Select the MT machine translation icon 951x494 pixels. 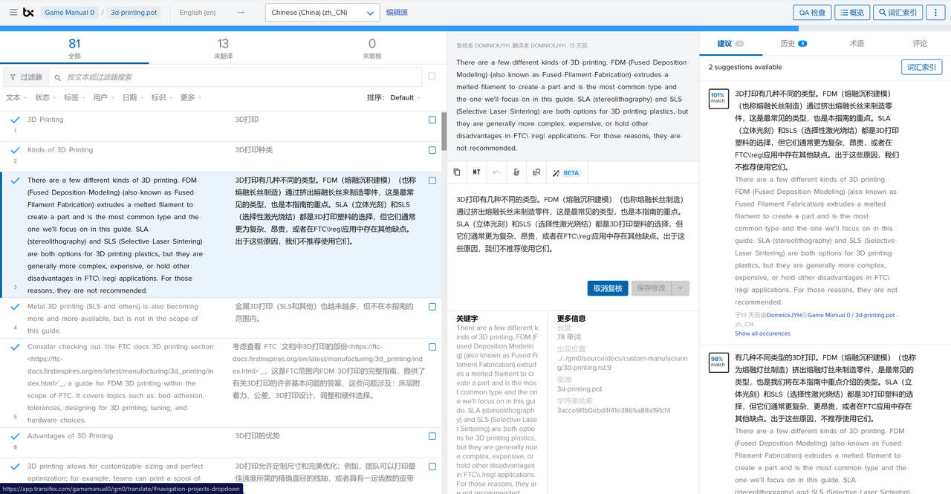tap(476, 172)
